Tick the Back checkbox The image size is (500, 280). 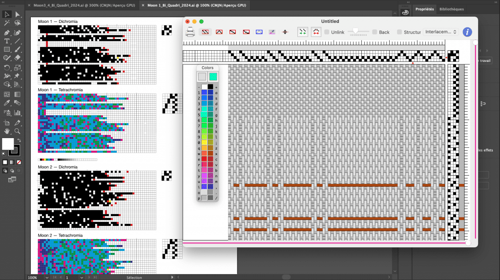[x=375, y=32]
